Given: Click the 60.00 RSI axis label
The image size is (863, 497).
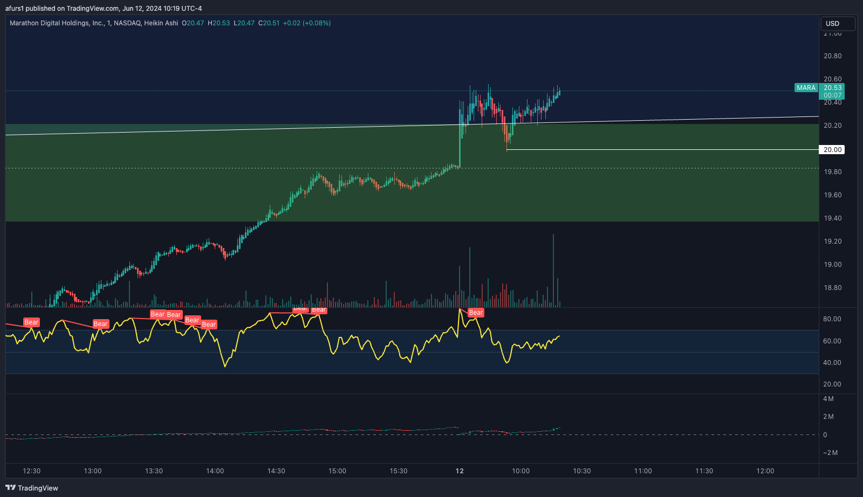Looking at the screenshot, I should (x=832, y=341).
